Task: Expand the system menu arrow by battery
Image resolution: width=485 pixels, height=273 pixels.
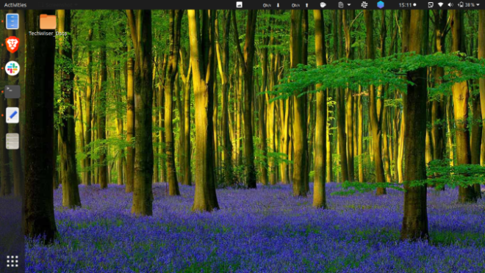Action: pos(478,5)
